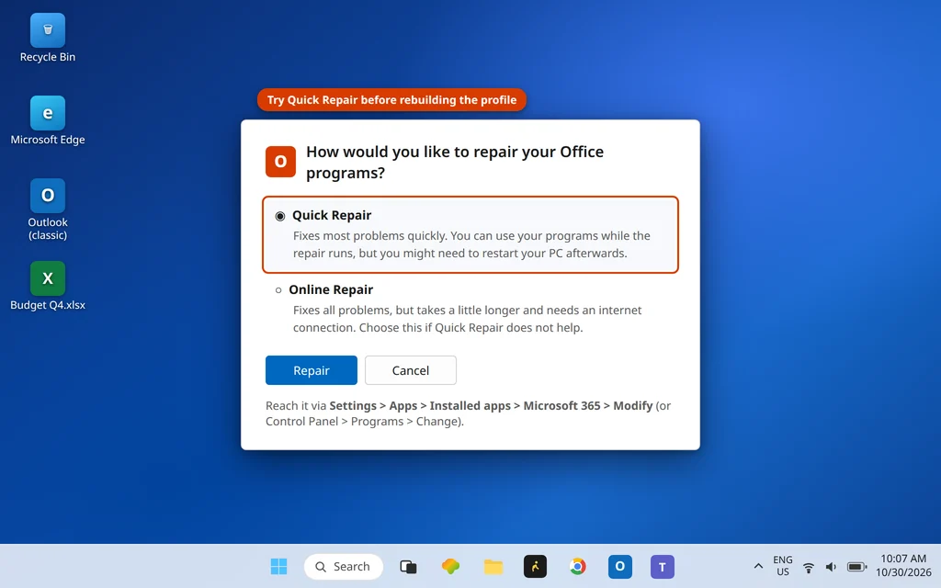
Task: Click the ENG US language indicator
Action: [783, 566]
